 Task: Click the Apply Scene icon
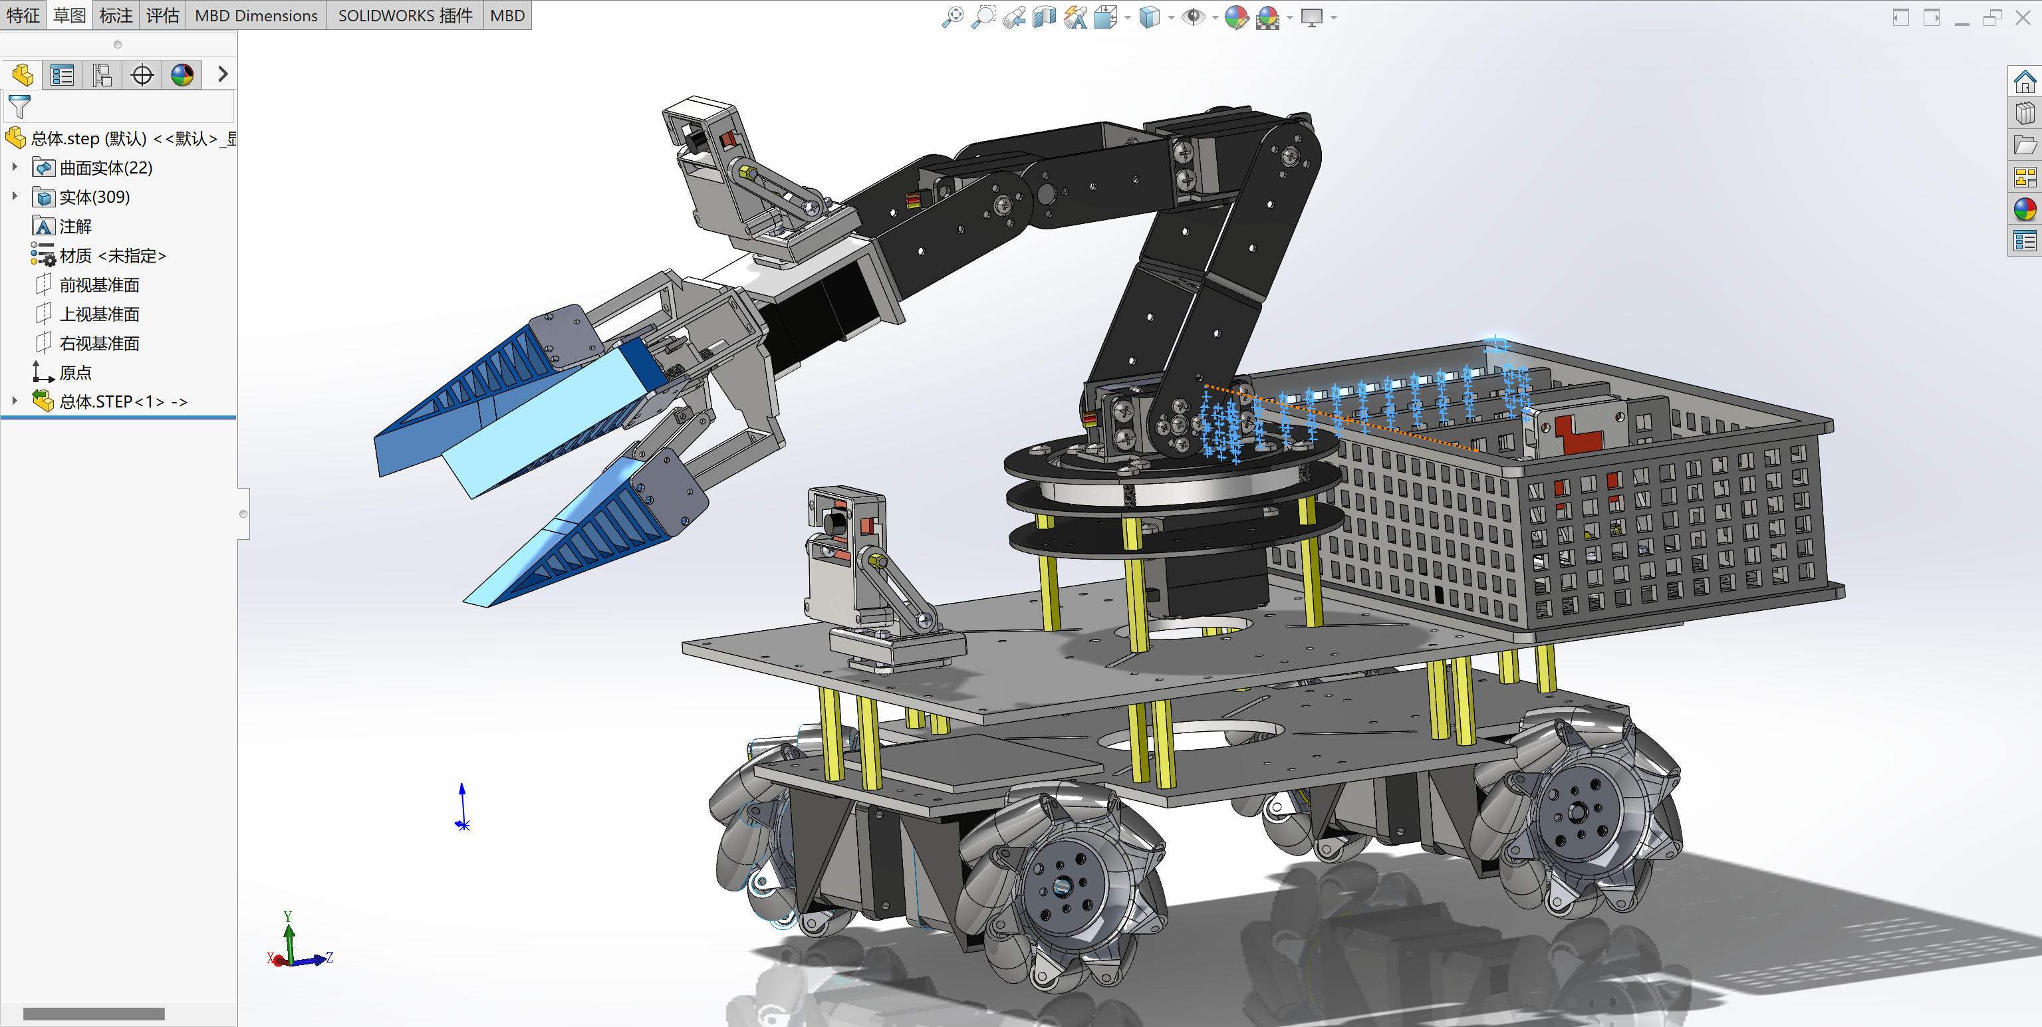pyautogui.click(x=1267, y=17)
